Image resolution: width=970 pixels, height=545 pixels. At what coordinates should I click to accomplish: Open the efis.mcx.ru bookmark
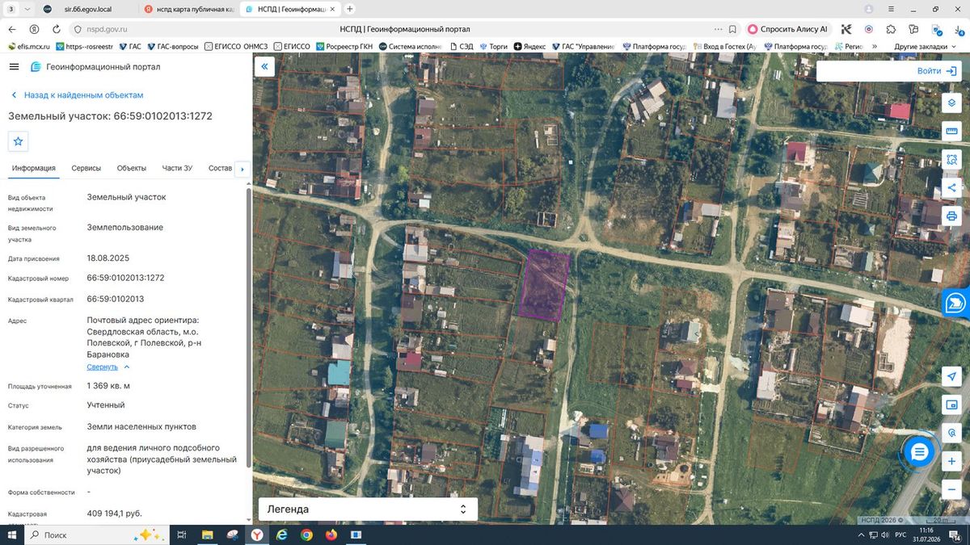click(28, 46)
